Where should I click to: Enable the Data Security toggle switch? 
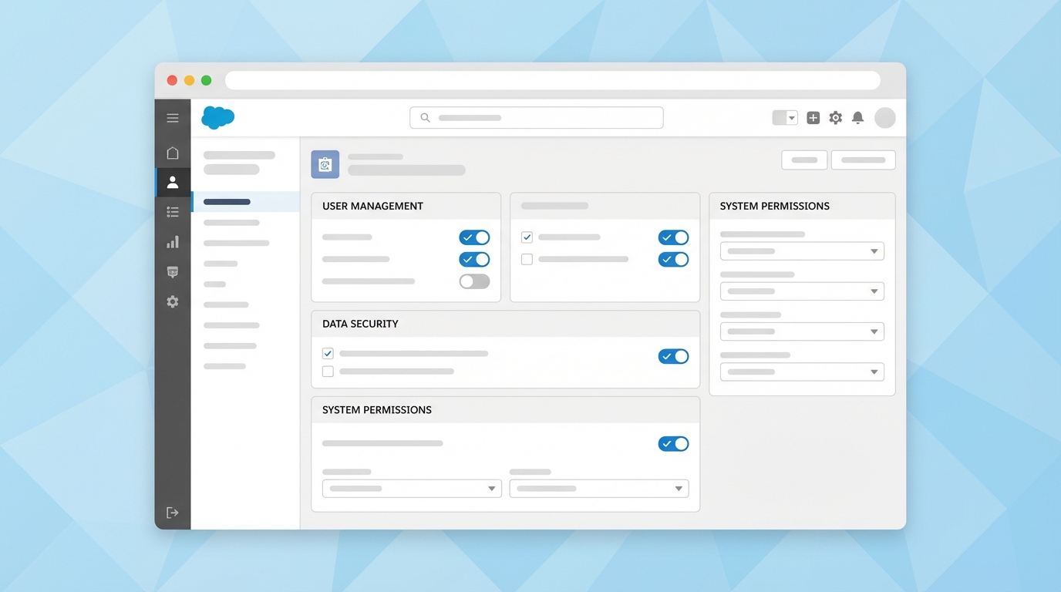point(673,356)
